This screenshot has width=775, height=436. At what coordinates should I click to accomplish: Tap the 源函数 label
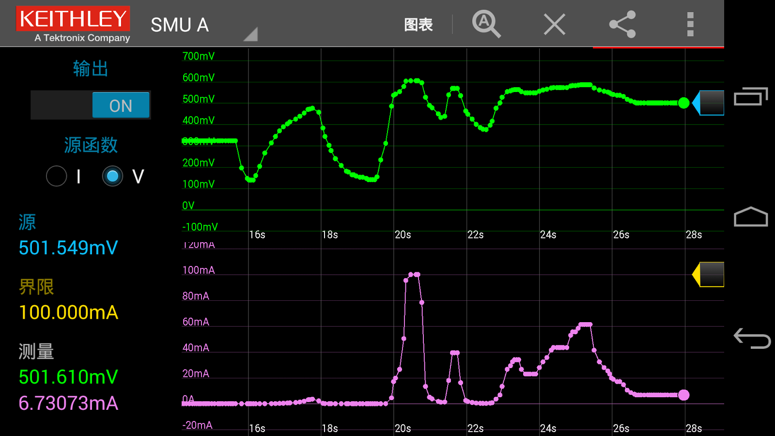[x=91, y=145]
